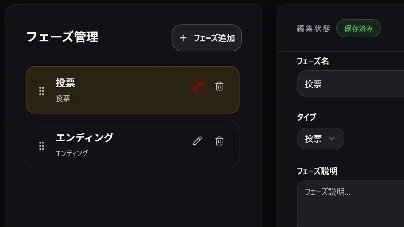This screenshot has height=227, width=404.
Task: Delete the 投票 phase with the trash icon
Action: (x=219, y=86)
